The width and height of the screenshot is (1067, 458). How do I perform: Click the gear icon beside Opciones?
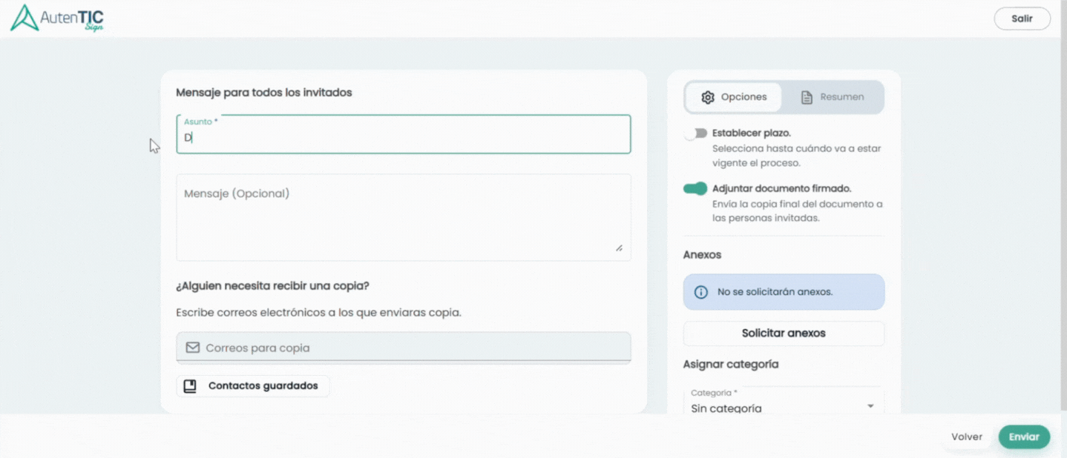(707, 98)
